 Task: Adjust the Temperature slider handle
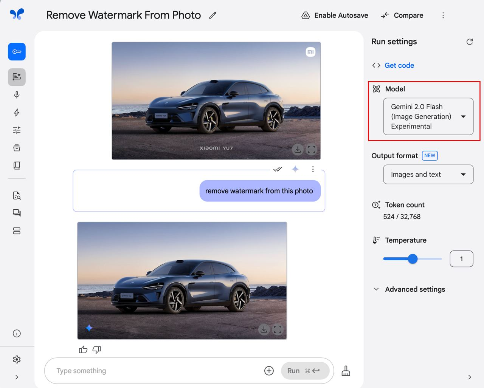[413, 259]
